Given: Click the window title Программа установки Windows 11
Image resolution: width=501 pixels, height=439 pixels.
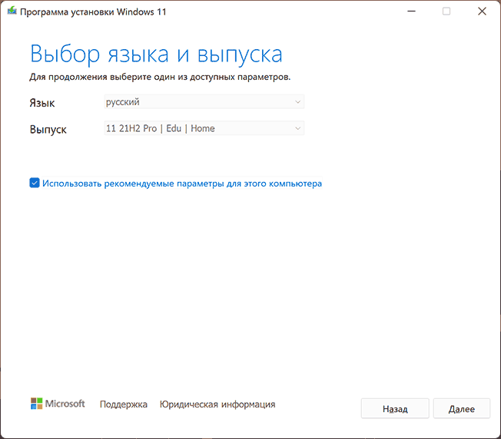Looking at the screenshot, I should click(93, 12).
